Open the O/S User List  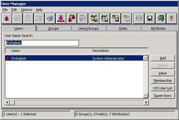[163, 88]
